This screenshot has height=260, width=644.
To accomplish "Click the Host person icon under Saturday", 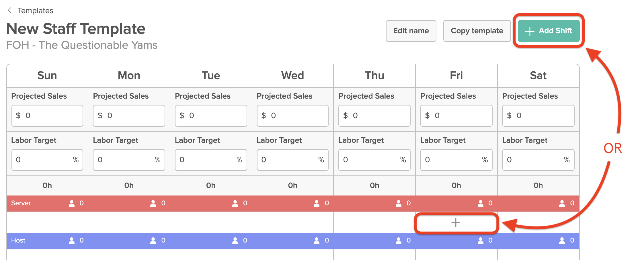I will point(562,241).
